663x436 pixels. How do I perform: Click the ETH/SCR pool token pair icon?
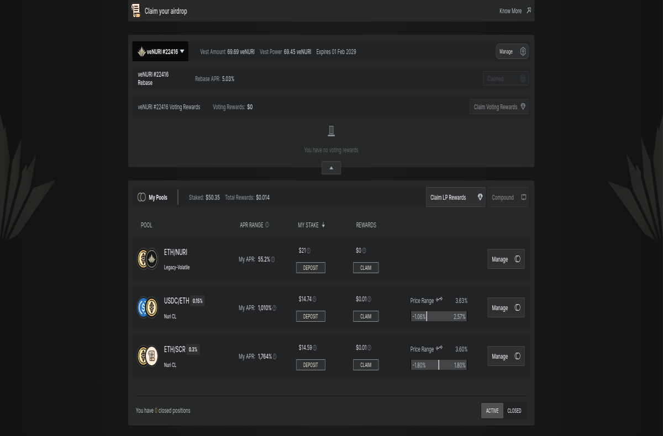[x=148, y=356]
